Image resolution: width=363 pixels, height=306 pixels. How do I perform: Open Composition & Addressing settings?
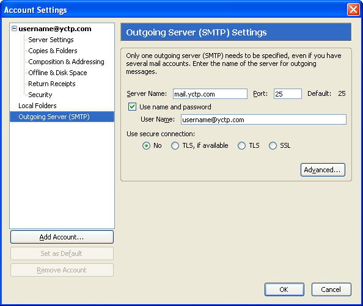pos(66,62)
